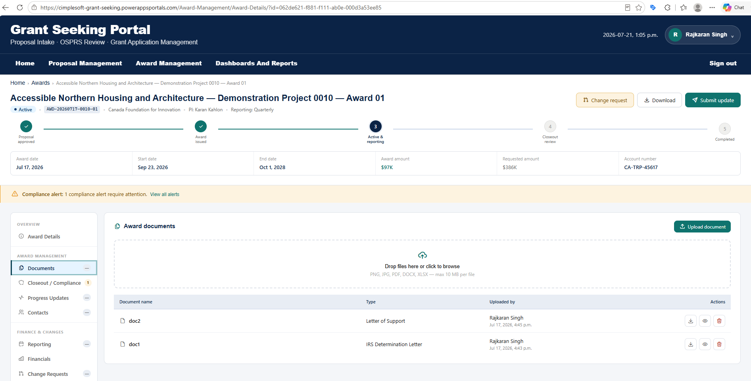This screenshot has height=381, width=751.
Task: Select step 3 Active & reporting
Action: pos(375,127)
